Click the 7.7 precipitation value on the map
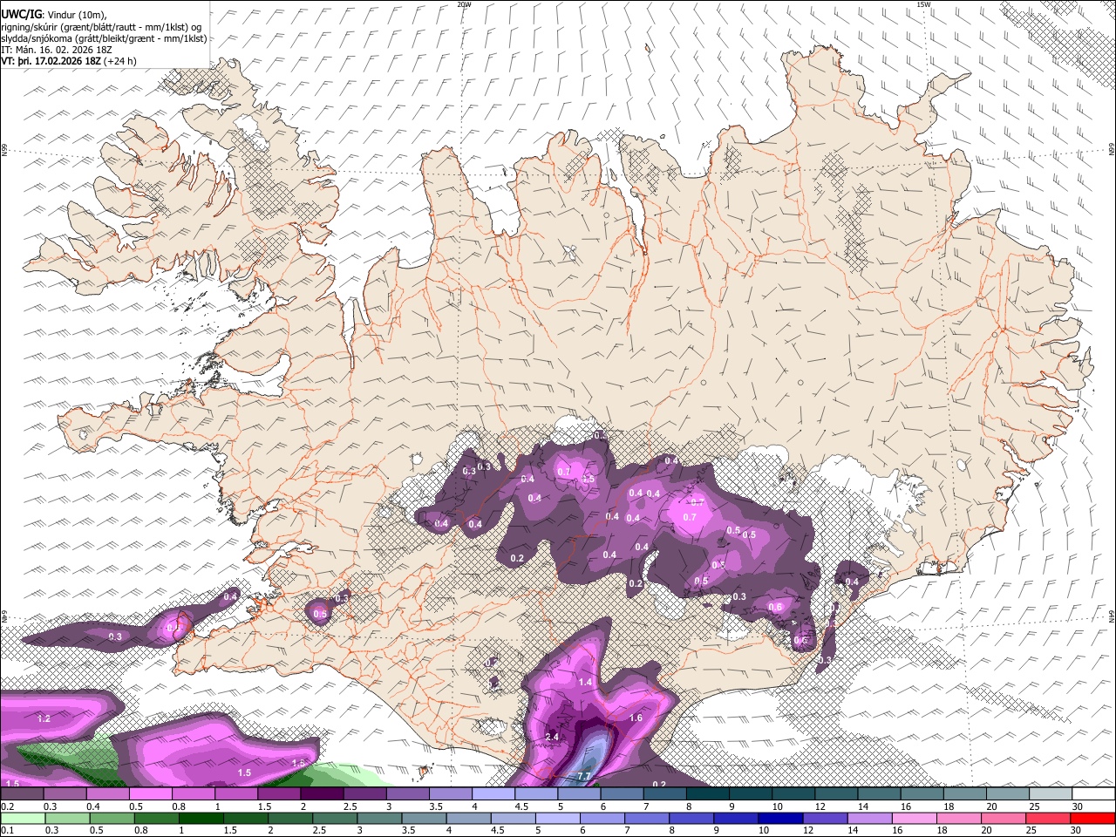This screenshot has width=1116, height=837. 584,776
